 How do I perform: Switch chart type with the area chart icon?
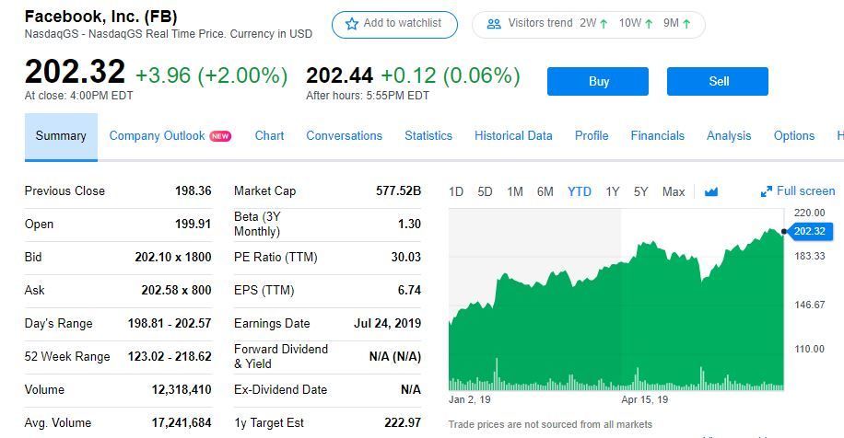711,192
